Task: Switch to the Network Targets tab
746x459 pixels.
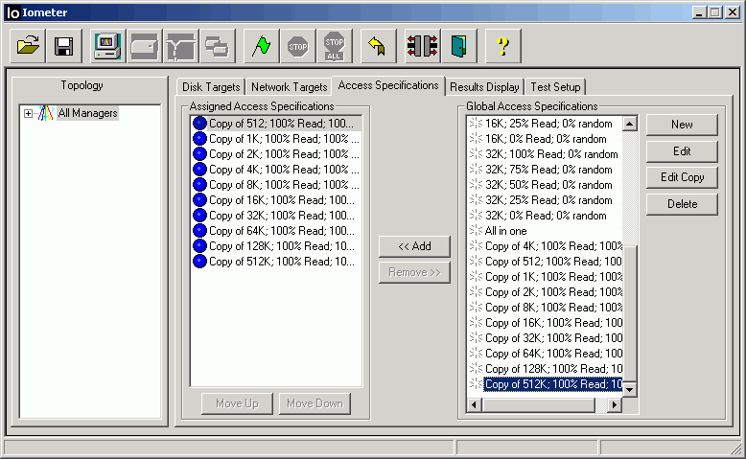Action: (x=290, y=87)
